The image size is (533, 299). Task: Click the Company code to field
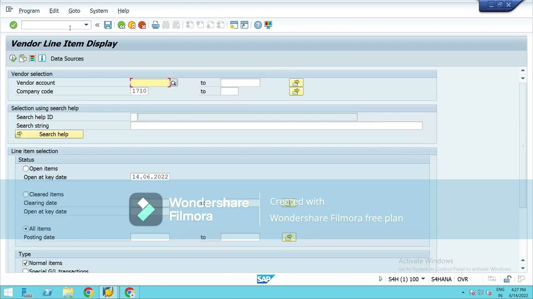[x=229, y=91]
